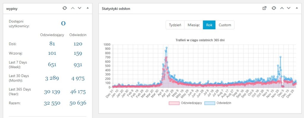Viewport: 304px width, 118px height.
Task: Select the Rok chart range
Action: tap(209, 25)
